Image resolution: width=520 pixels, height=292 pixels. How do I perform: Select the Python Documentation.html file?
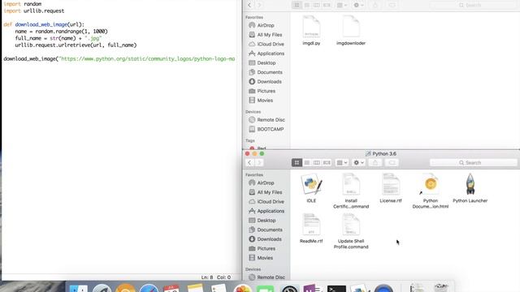click(x=430, y=184)
